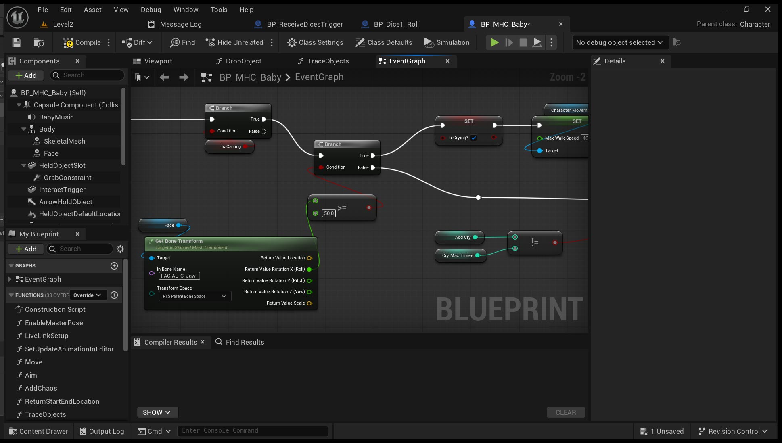Screen dimensions: 782x443
Task: Click the console command input field
Action: (x=253, y=430)
